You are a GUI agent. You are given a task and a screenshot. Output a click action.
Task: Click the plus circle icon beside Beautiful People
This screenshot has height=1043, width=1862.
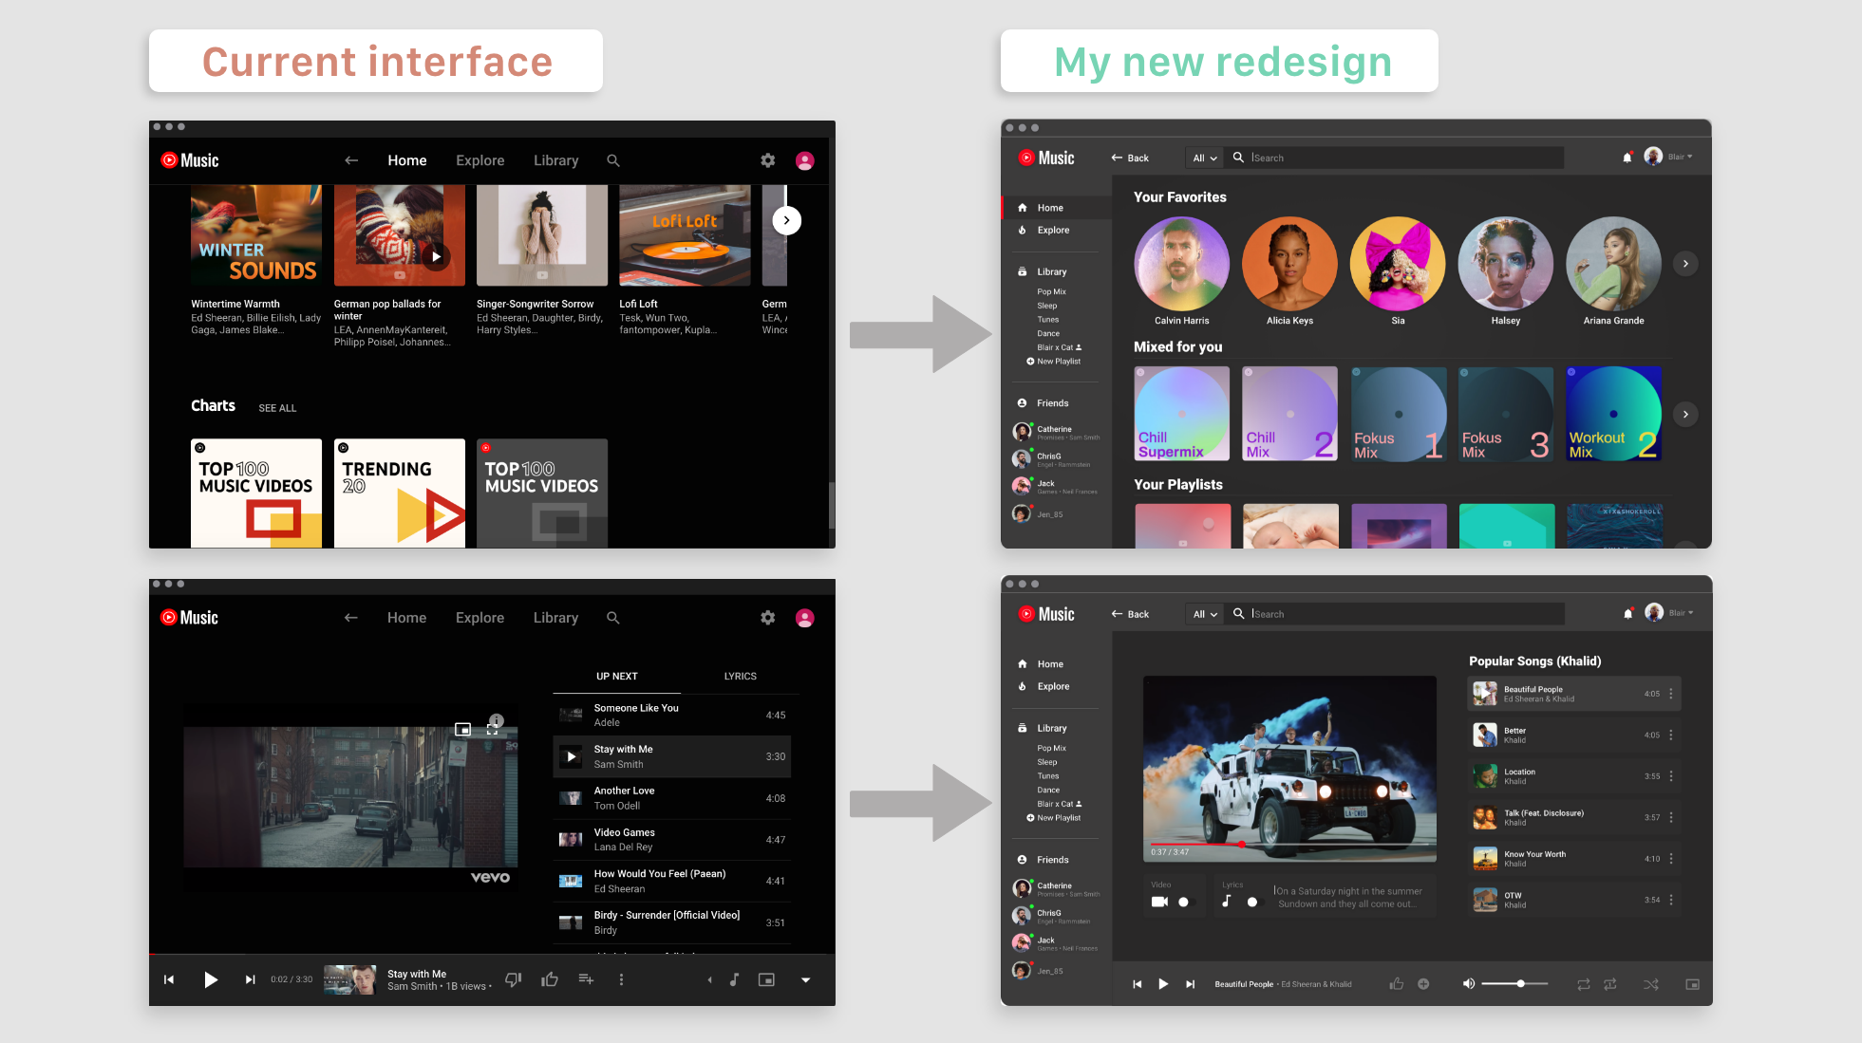pyautogui.click(x=1423, y=984)
